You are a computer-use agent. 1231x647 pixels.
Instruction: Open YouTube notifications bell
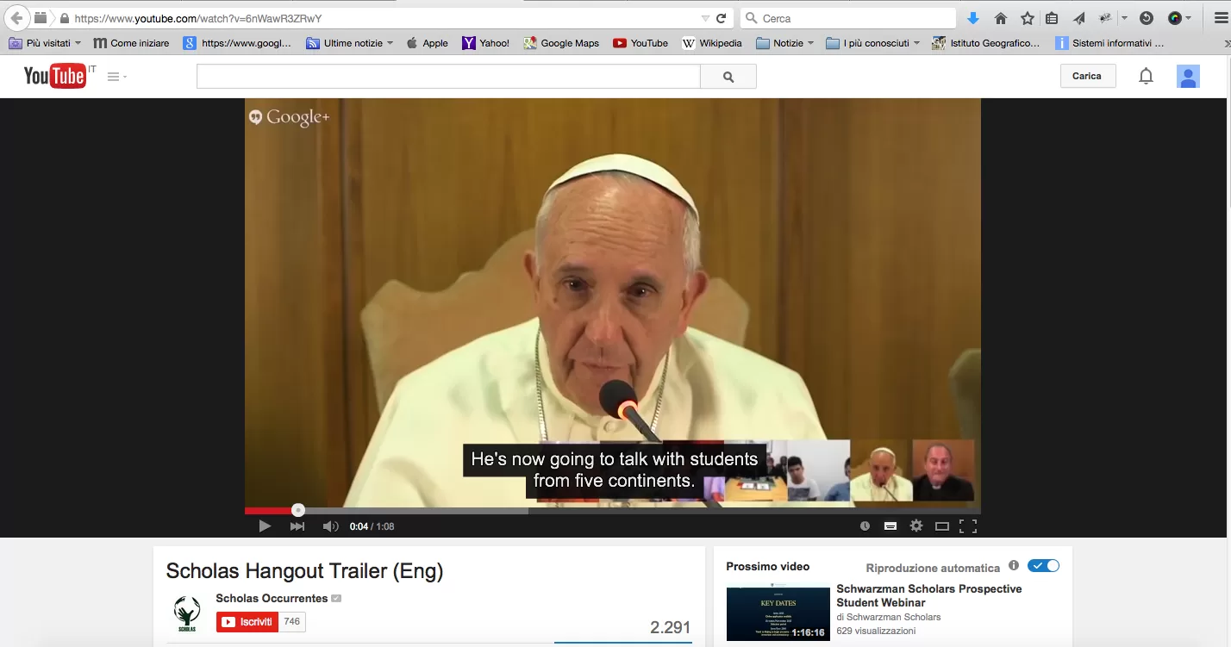pos(1146,77)
